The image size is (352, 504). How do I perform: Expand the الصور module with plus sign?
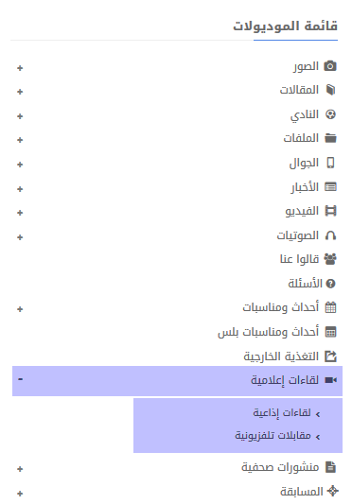pyautogui.click(x=20, y=68)
